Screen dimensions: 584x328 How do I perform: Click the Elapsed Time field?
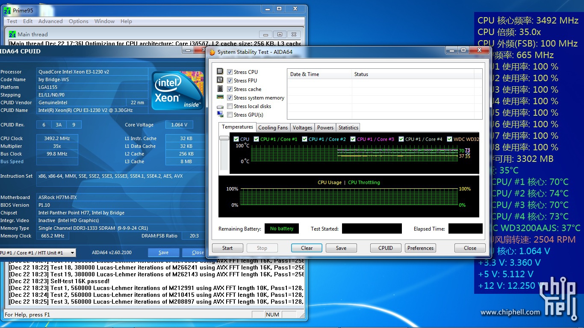click(x=466, y=229)
